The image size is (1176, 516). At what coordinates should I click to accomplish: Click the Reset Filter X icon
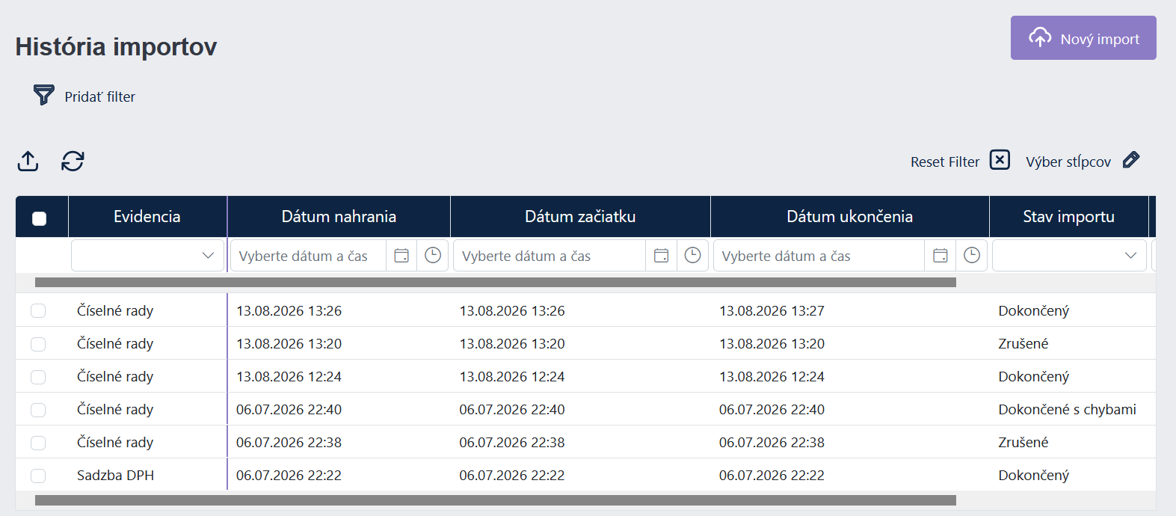[x=1000, y=160]
